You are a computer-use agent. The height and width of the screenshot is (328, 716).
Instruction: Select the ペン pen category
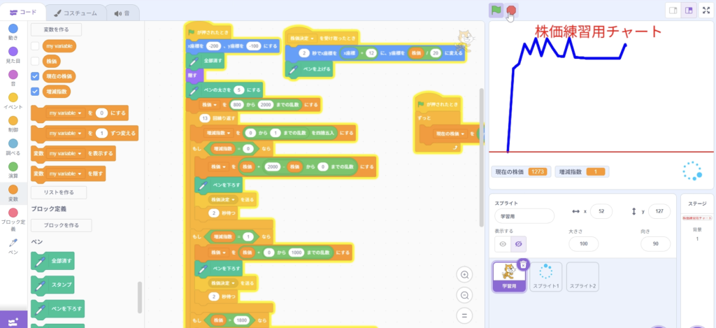(x=13, y=246)
